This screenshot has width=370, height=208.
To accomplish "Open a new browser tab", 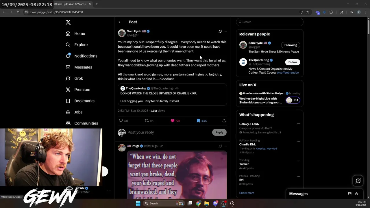I will (x=97, y=4).
